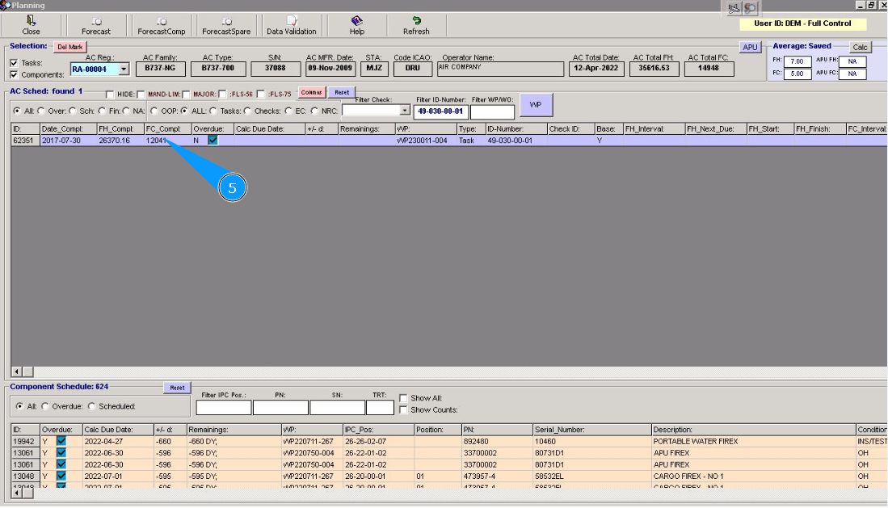Image resolution: width=888 pixels, height=508 pixels.
Task: Toggle the Tasks checkbox
Action: coord(14,63)
